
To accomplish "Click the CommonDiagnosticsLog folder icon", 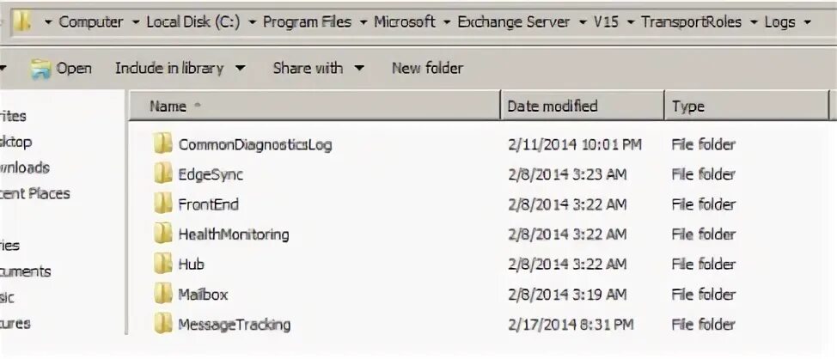I will (163, 144).
